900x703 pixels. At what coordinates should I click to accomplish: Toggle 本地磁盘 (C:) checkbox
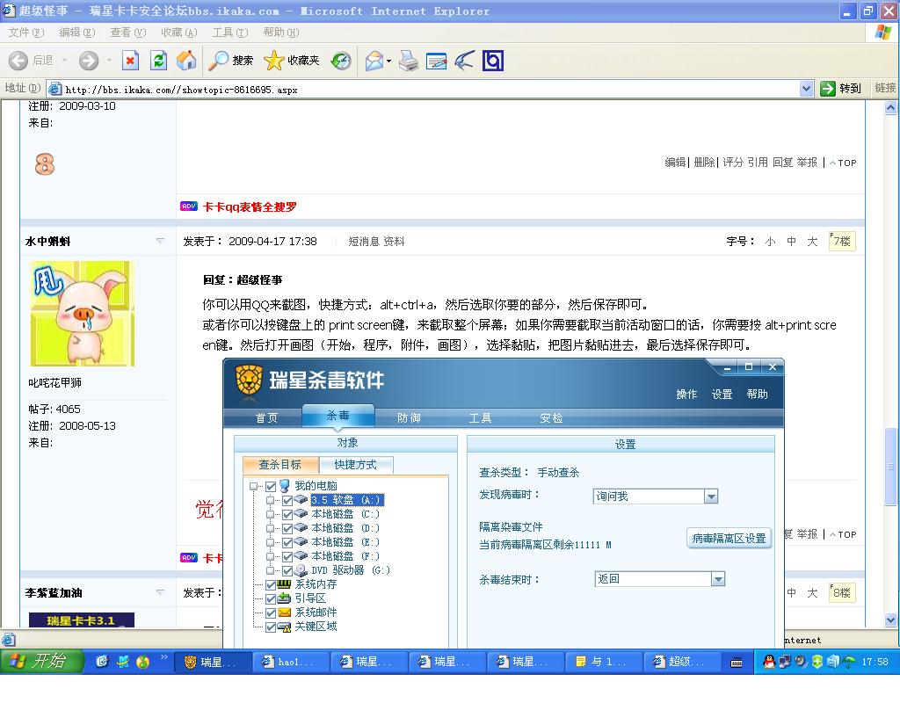[287, 515]
